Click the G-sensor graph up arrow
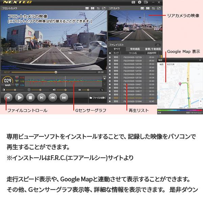This screenshot has width=203, height=203. pos(105,78)
